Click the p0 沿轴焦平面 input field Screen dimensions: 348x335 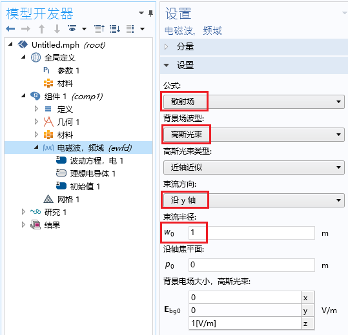252,265
